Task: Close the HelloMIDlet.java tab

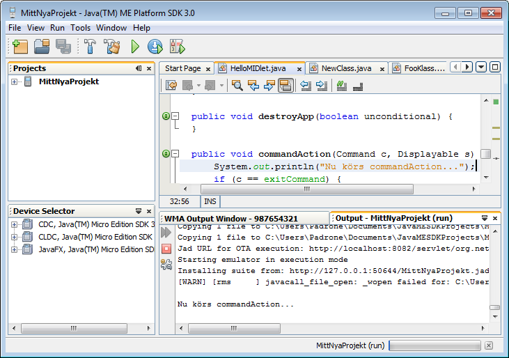Action: tap(299, 69)
